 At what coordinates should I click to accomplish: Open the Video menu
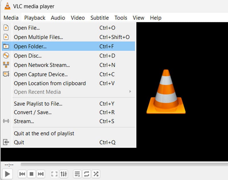pos(78,18)
